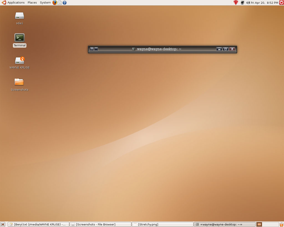
Task: Maximize the wayne@wayne-desktop terminal window
Action: pos(225,49)
